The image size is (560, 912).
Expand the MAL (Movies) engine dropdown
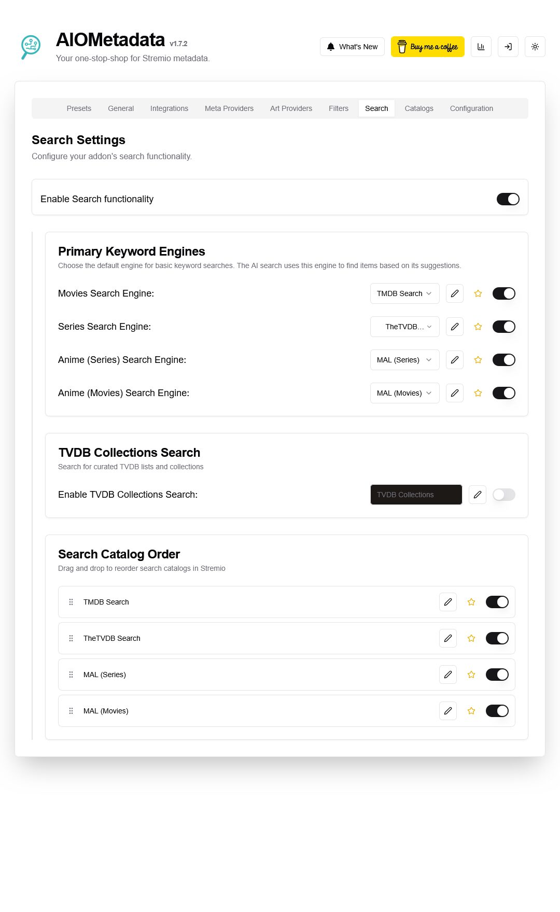click(404, 393)
